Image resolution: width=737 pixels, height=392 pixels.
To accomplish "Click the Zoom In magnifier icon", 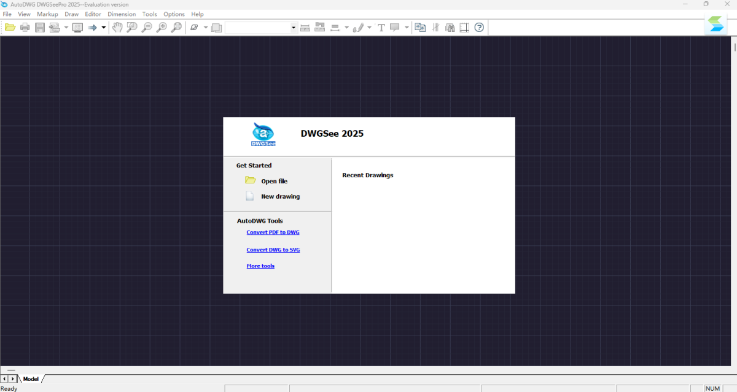I will click(162, 28).
